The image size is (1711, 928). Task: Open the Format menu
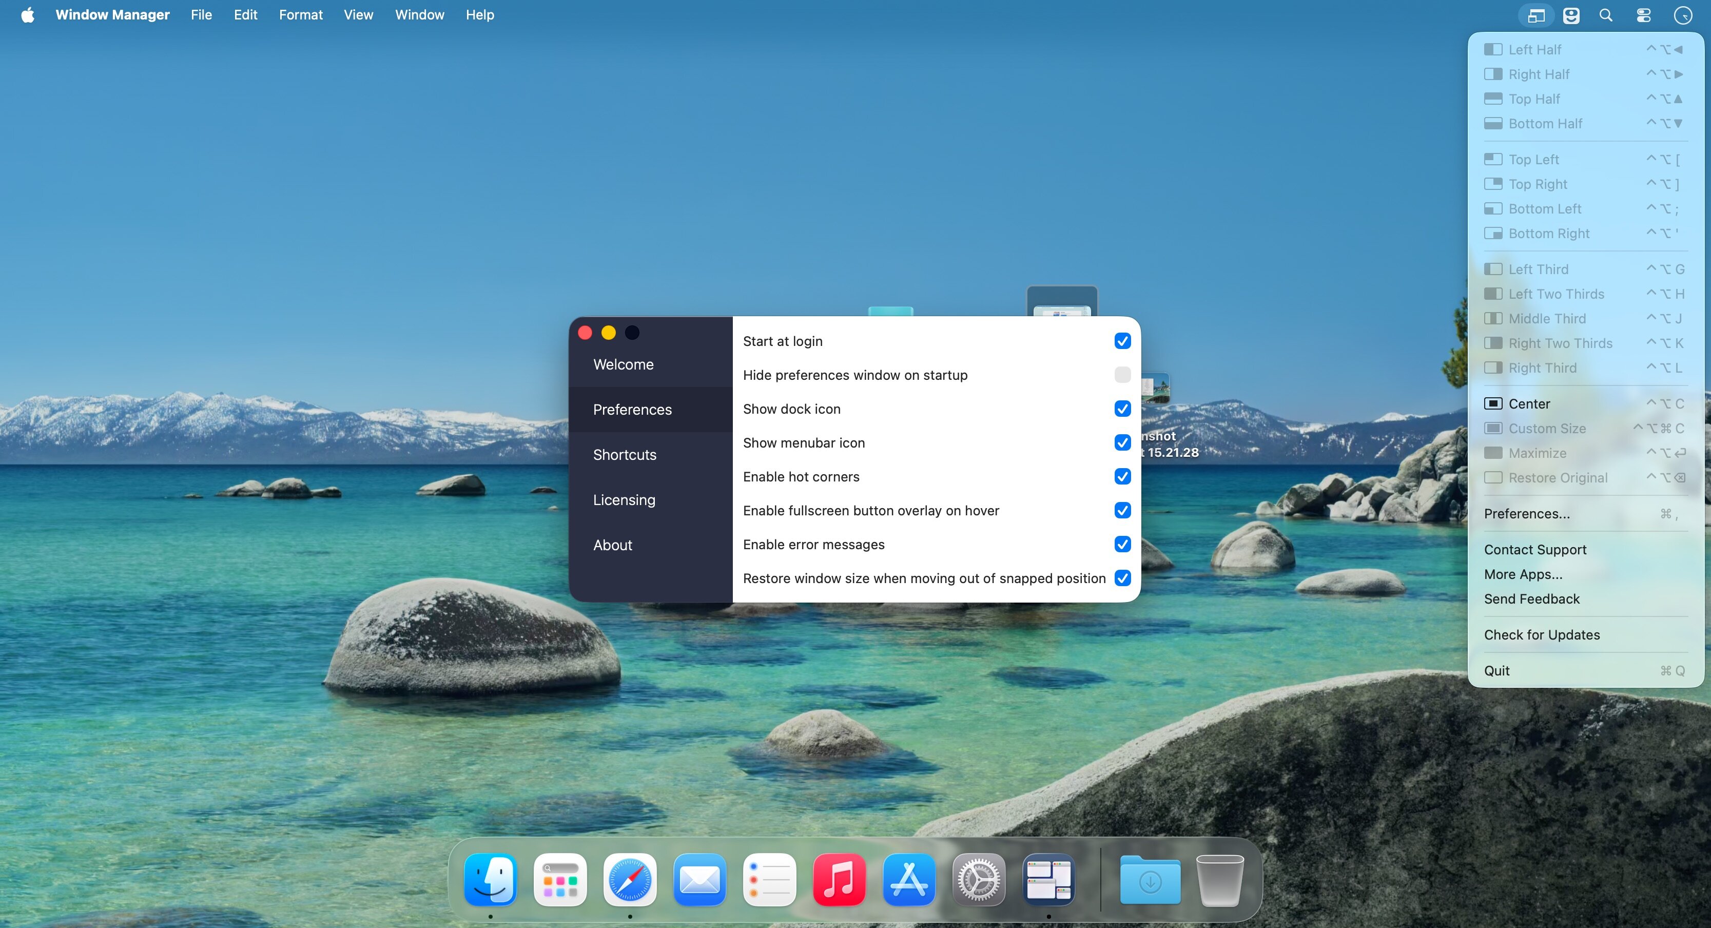tap(300, 14)
